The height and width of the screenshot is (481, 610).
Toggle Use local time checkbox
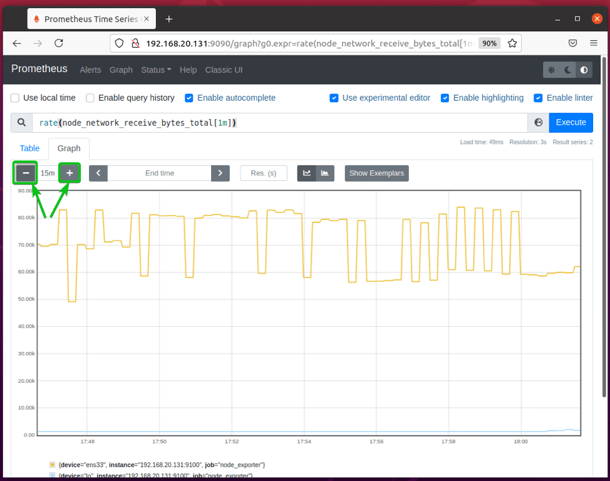(x=15, y=98)
